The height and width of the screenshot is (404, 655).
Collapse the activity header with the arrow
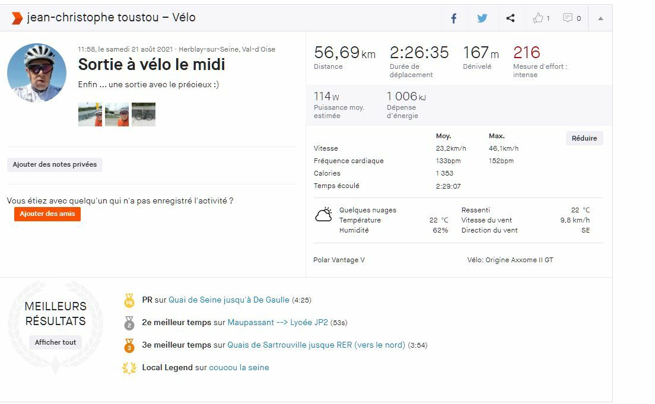(600, 18)
